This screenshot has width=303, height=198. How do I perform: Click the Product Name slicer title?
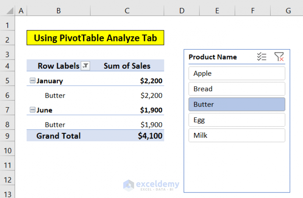213,57
